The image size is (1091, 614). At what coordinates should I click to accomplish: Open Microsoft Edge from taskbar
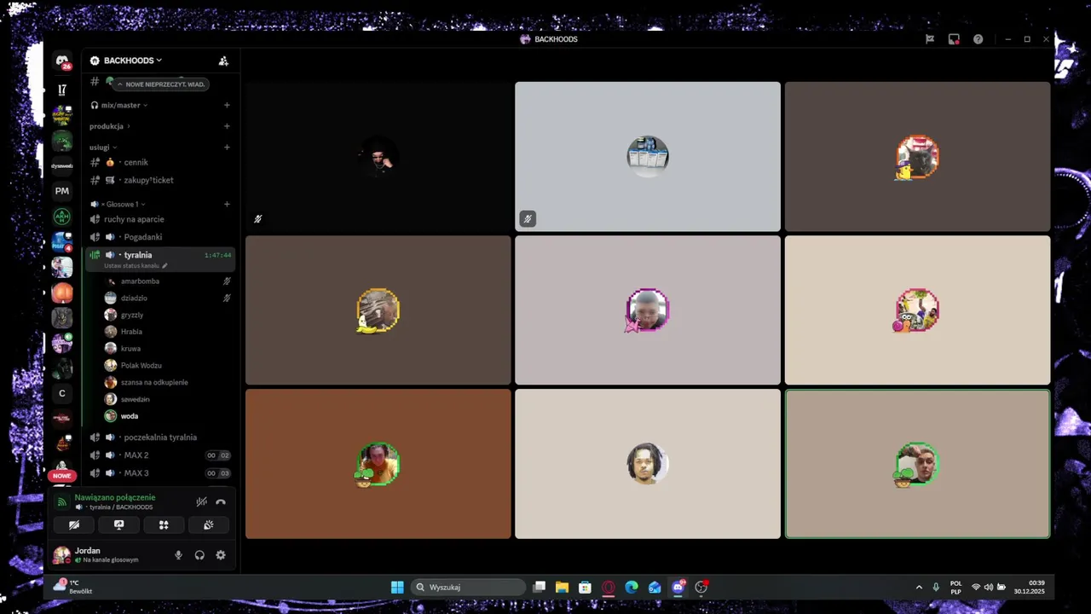click(632, 587)
